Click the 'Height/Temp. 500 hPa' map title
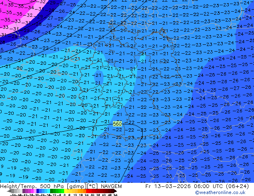 click(x=32, y=186)
